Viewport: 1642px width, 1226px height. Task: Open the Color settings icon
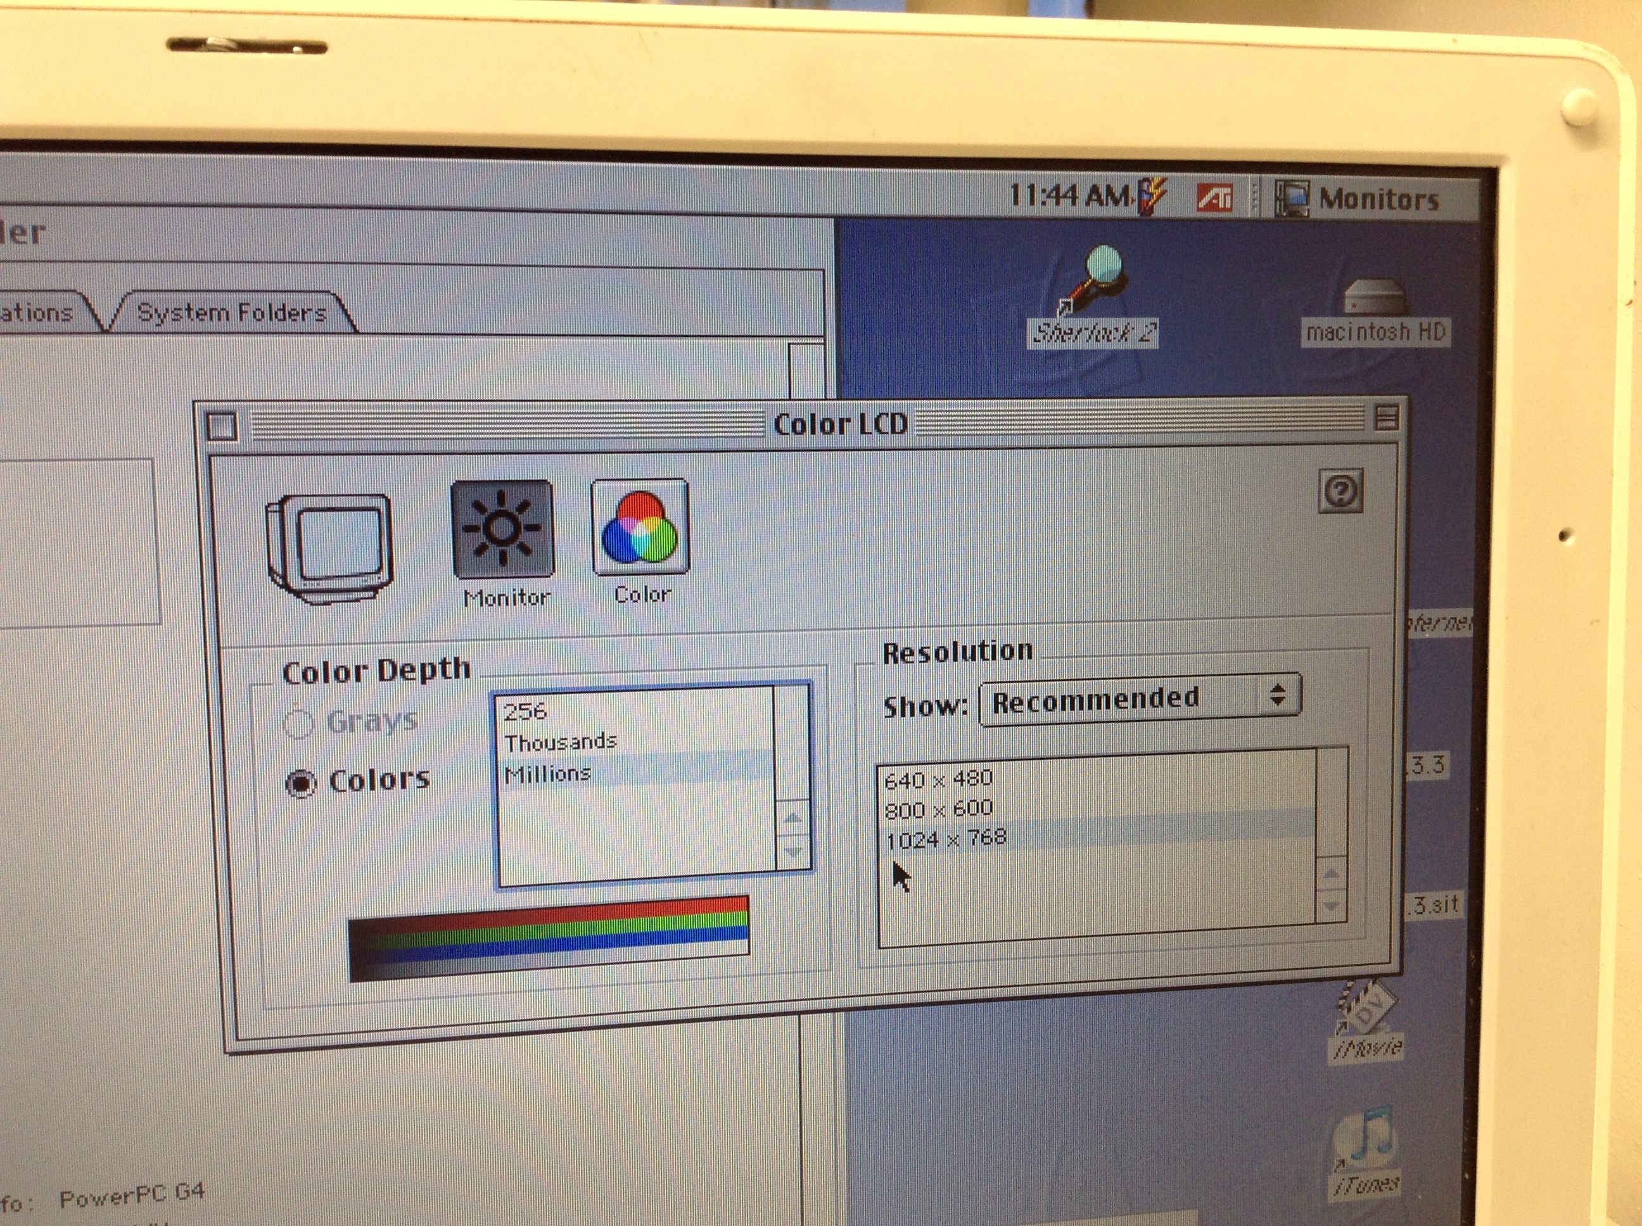640,526
